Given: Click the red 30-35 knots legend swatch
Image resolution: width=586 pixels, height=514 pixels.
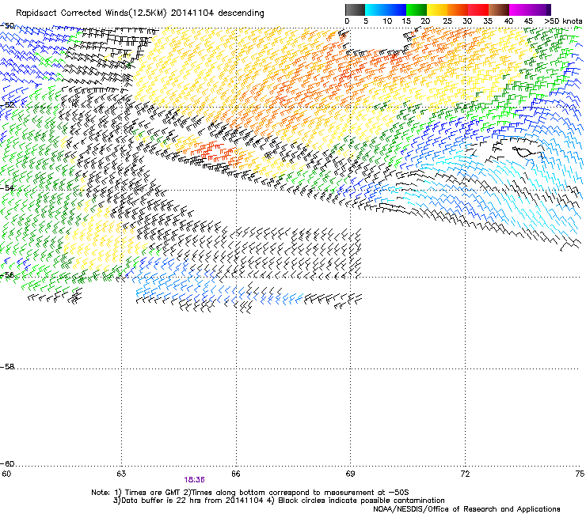Looking at the screenshot, I should tap(478, 9).
